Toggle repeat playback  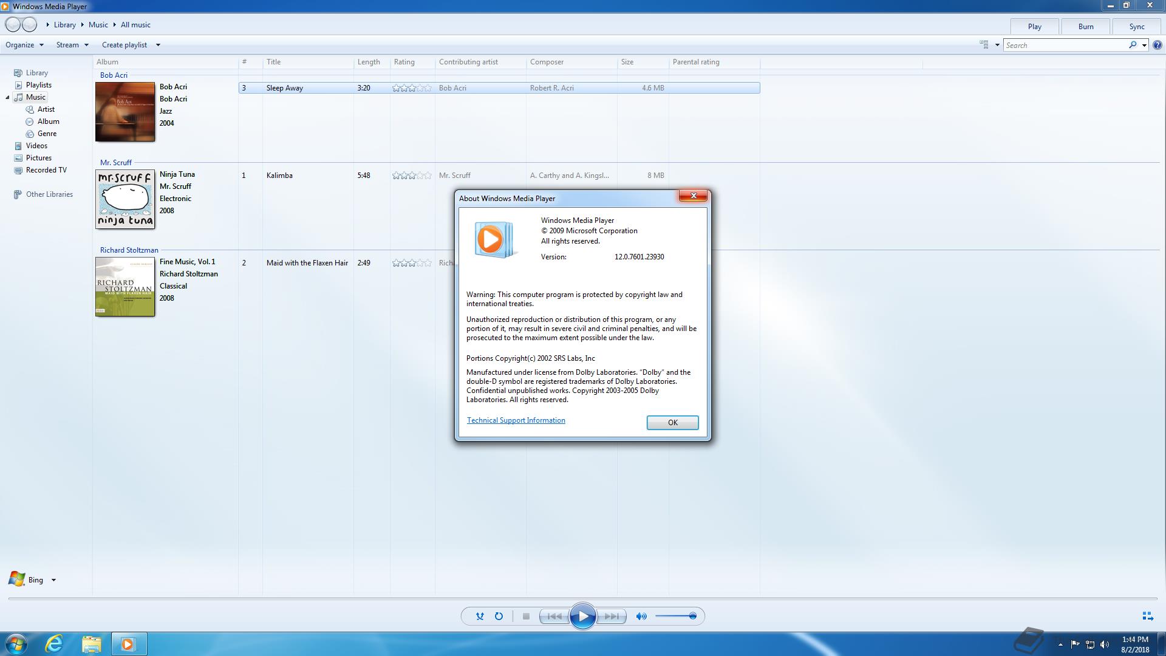point(499,616)
